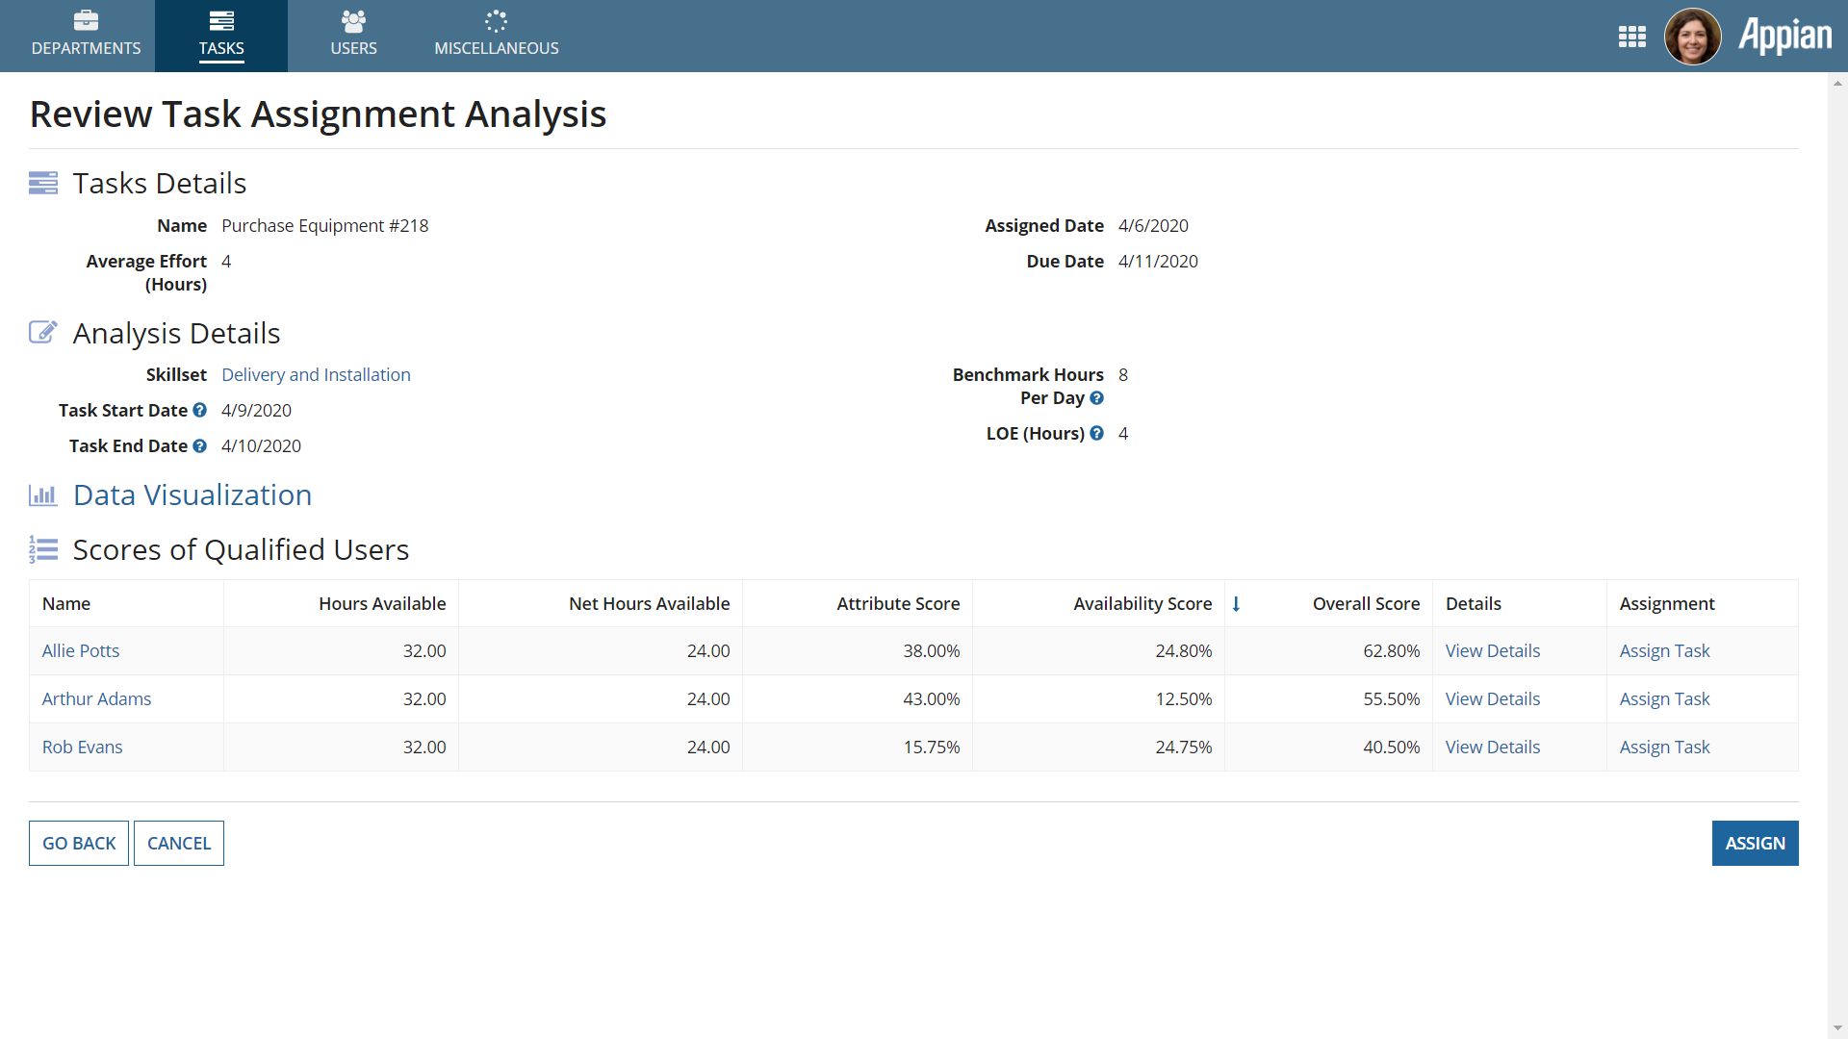The height and width of the screenshot is (1039, 1848).
Task: Sort table by Overall Score column
Action: tap(1365, 603)
